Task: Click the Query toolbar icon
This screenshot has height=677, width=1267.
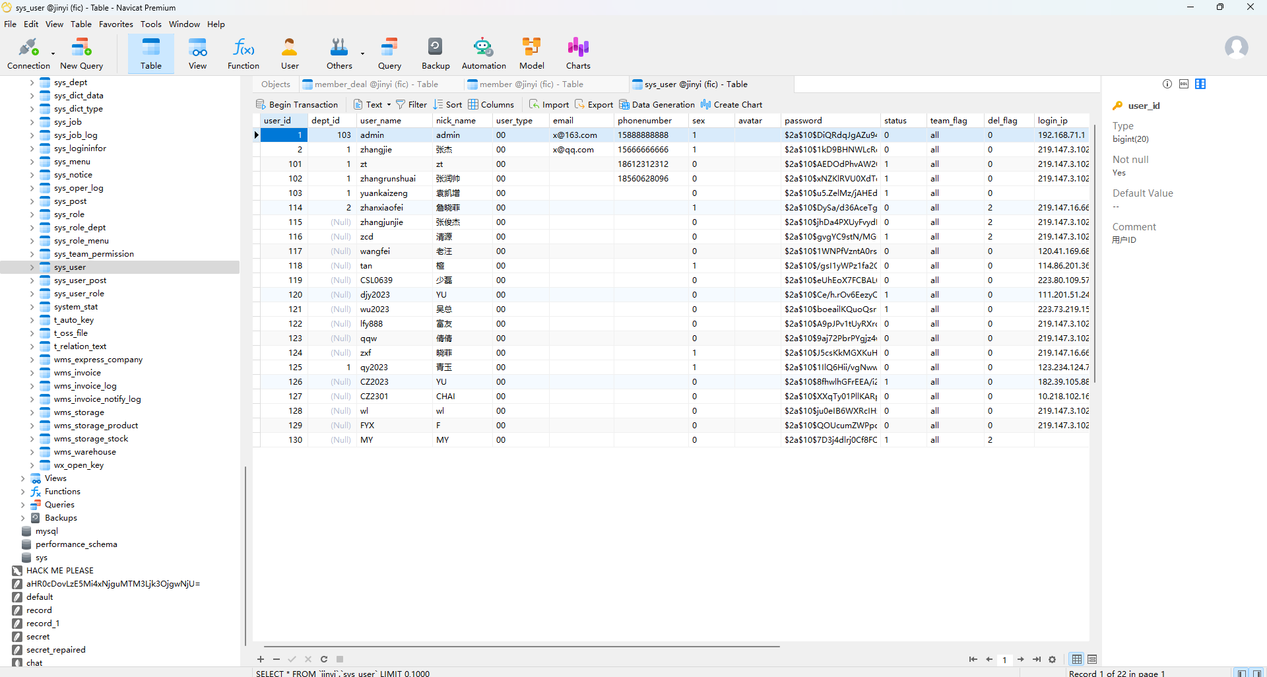Action: (389, 53)
